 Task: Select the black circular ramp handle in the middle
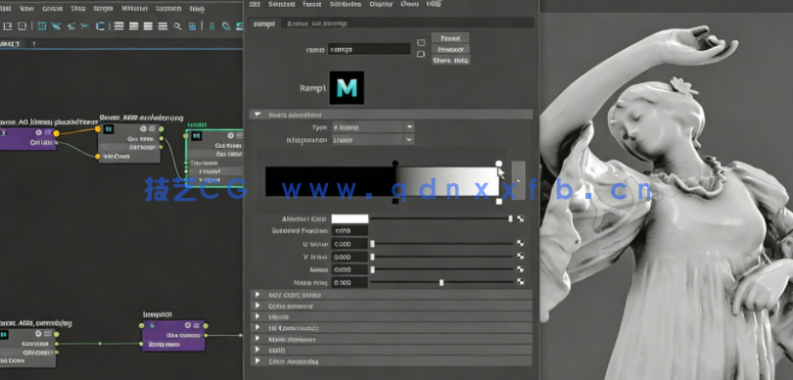tap(395, 164)
